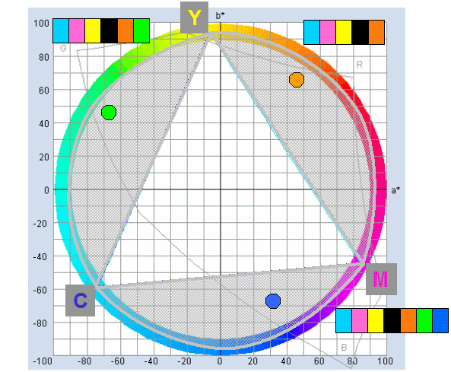Click the 60 value on horizontal axis
Viewport: 451px width, 372px height.
[320, 361]
